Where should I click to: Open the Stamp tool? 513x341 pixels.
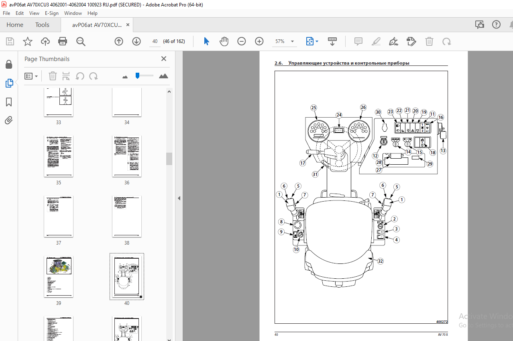[411, 41]
